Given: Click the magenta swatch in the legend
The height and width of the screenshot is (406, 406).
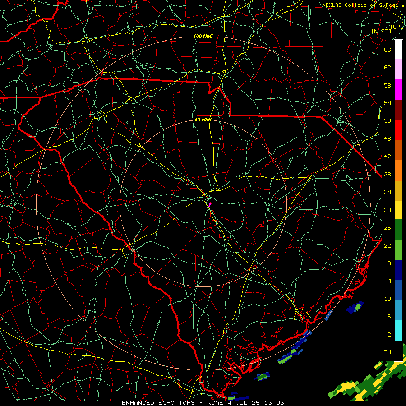Looking at the screenshot, I should [x=398, y=90].
